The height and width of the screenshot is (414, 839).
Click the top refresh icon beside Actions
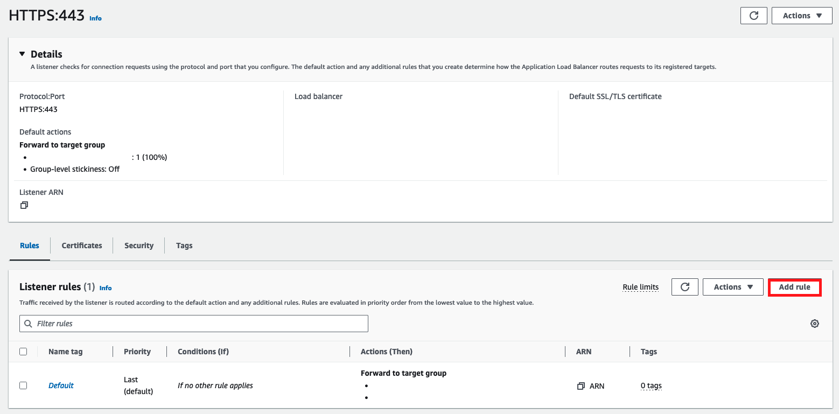(753, 16)
